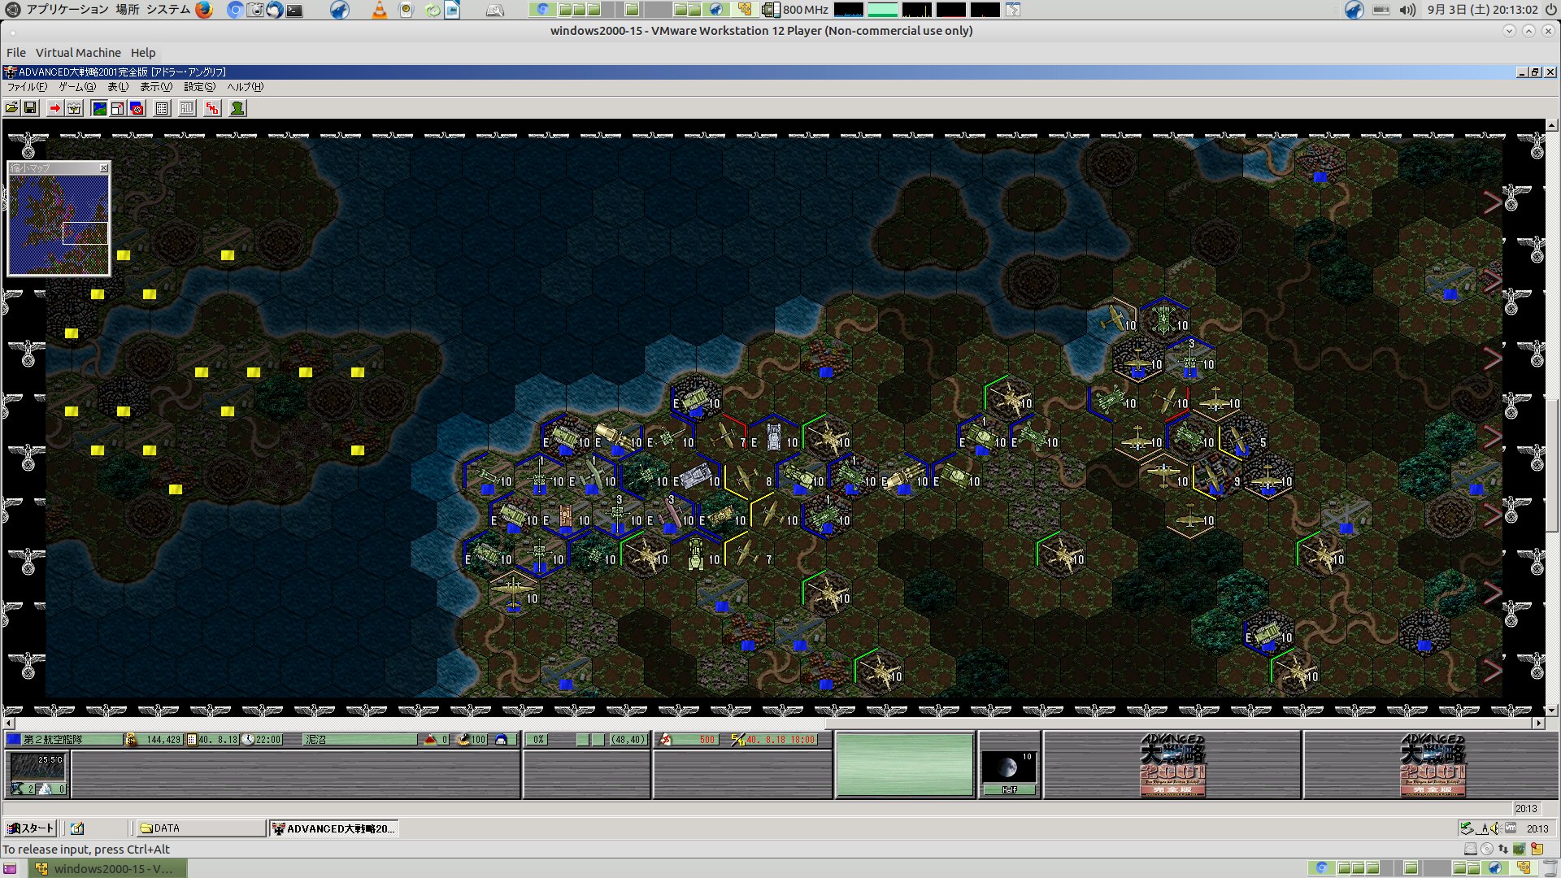The image size is (1561, 878).
Task: Open the ヘルプ(H) menu
Action: point(245,87)
